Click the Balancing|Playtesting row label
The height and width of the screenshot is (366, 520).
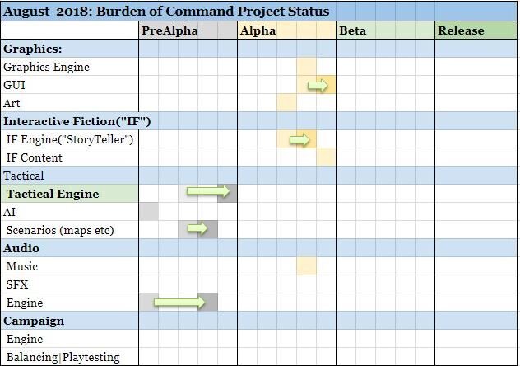[x=63, y=357]
